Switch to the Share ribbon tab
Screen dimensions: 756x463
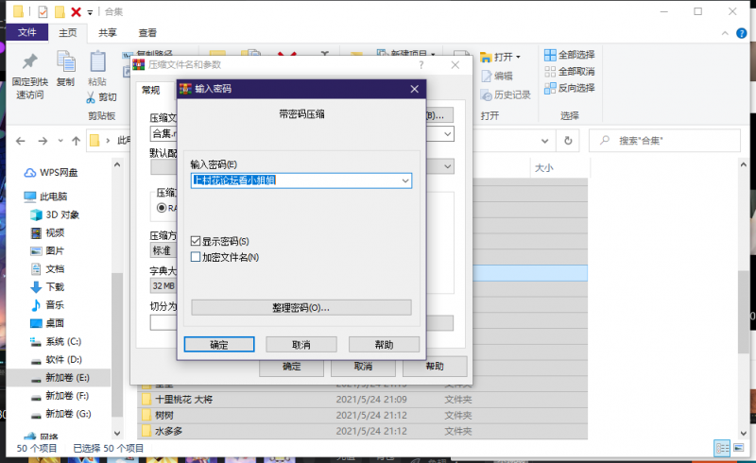click(x=107, y=33)
